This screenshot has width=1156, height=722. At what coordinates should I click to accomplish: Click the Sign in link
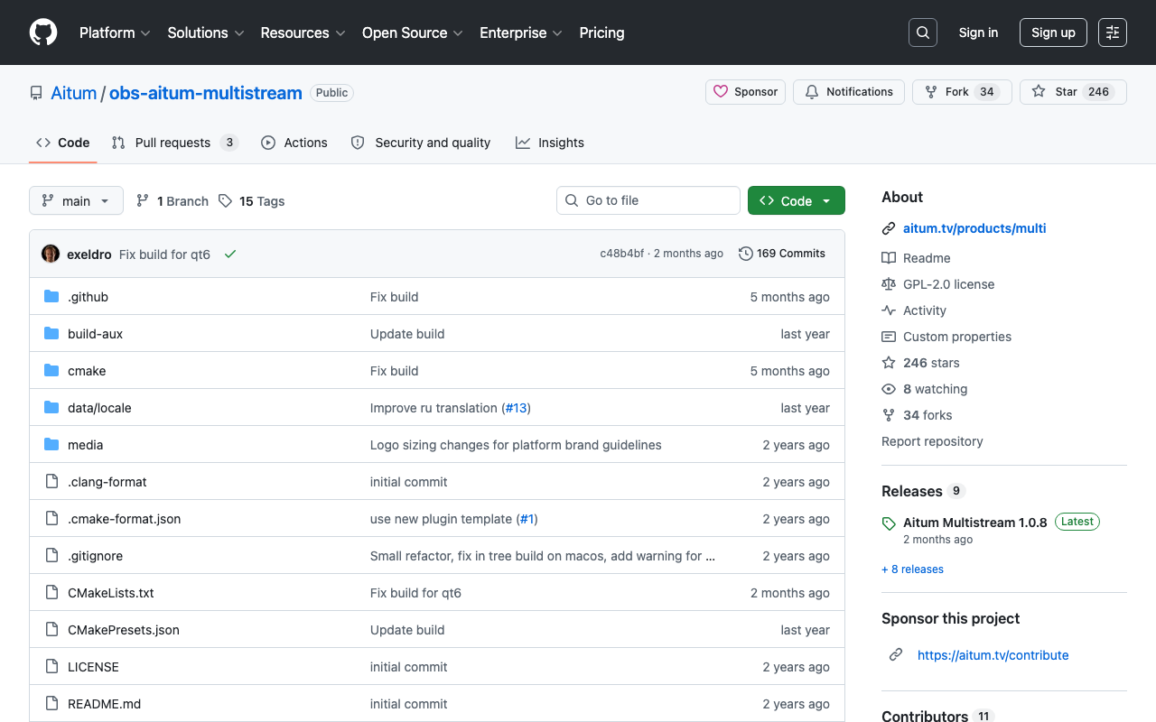(978, 32)
